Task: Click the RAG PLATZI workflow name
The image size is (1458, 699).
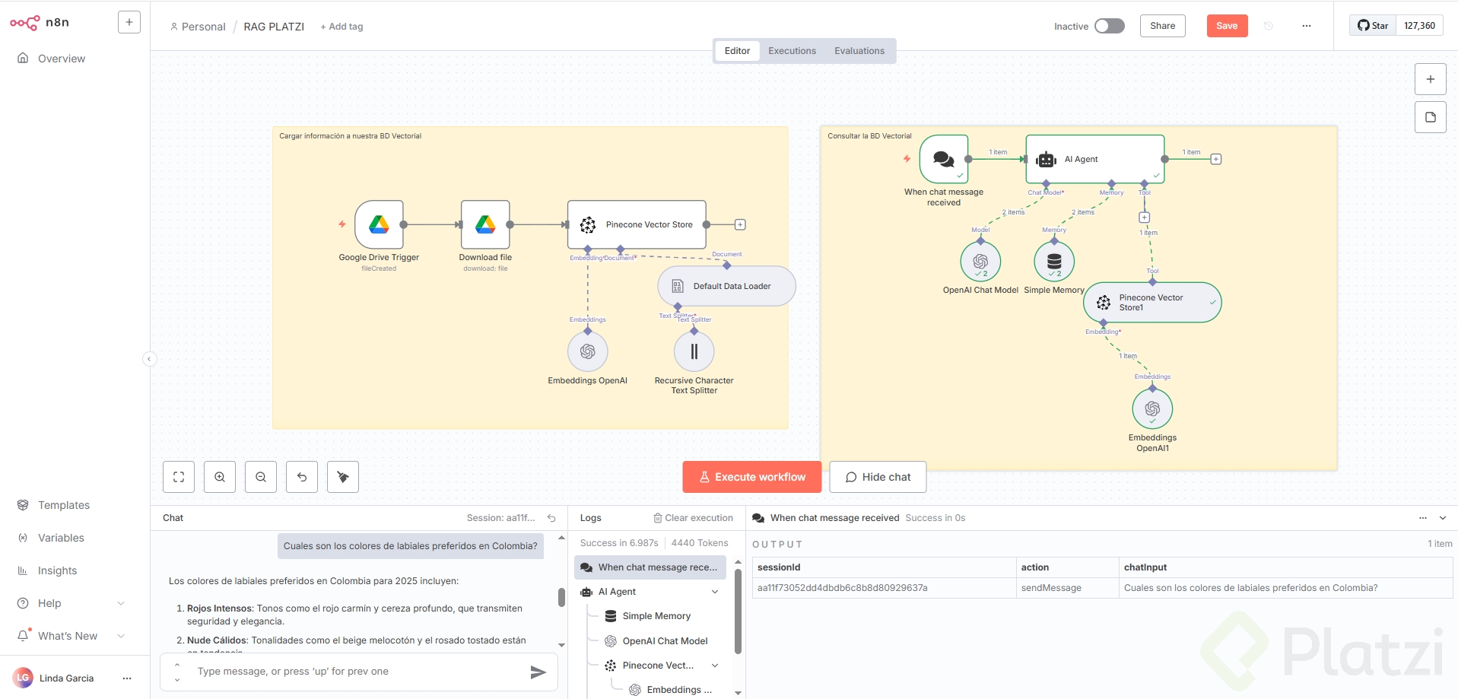Action: coord(274,27)
